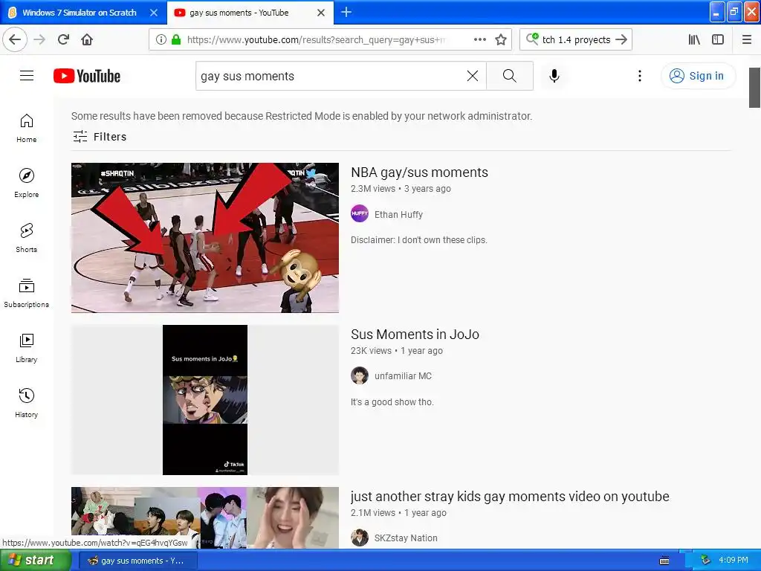
Task: Visit the unfamiliar MC channel name link
Action: click(403, 376)
